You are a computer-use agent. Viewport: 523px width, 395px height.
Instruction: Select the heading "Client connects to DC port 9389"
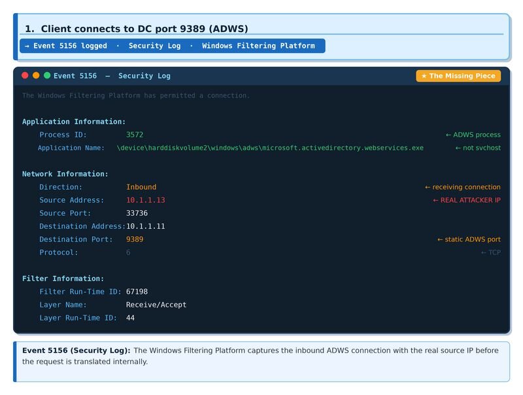136,29
